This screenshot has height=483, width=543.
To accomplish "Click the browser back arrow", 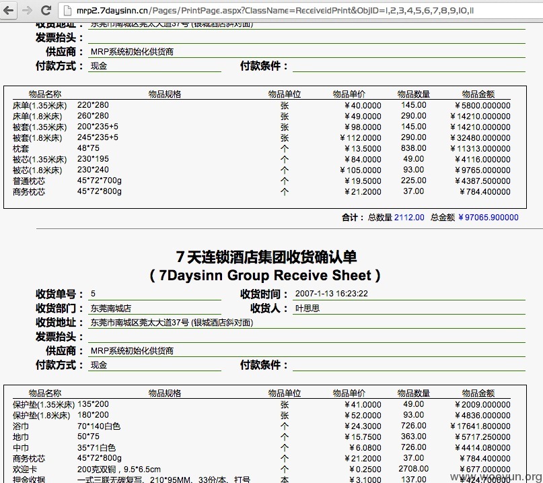I will 8,10.
